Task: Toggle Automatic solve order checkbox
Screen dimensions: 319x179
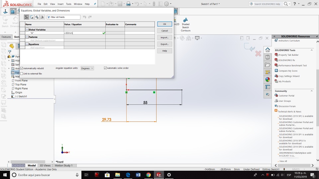Action: [105, 68]
